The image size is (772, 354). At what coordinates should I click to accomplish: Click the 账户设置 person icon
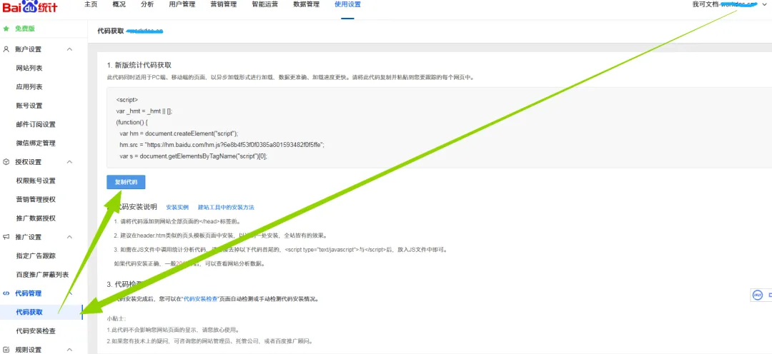[x=6, y=49]
